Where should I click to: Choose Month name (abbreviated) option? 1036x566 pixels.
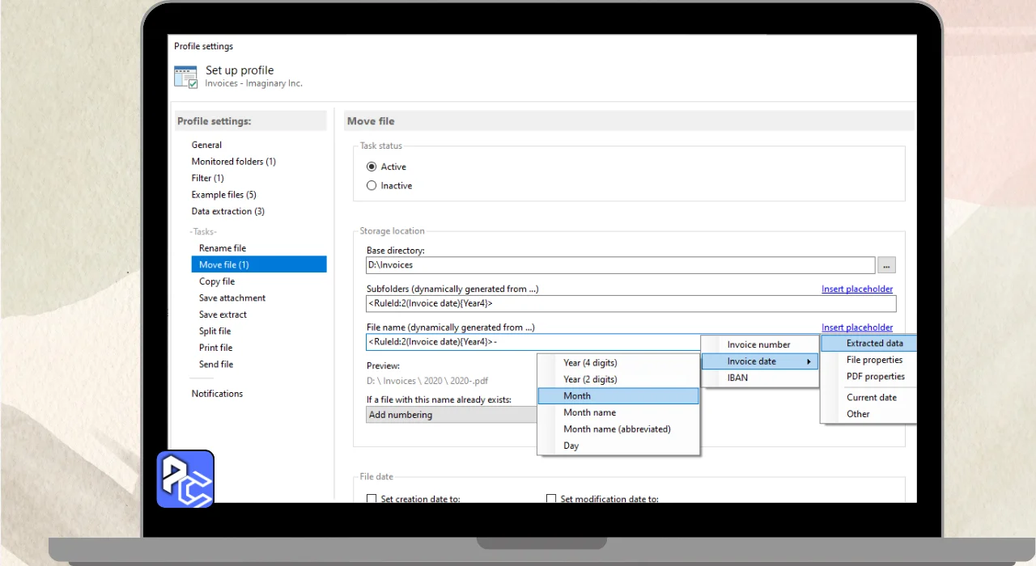(618, 429)
